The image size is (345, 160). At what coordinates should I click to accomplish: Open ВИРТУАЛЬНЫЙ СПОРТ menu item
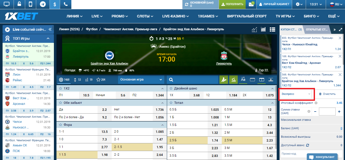coord(247,16)
